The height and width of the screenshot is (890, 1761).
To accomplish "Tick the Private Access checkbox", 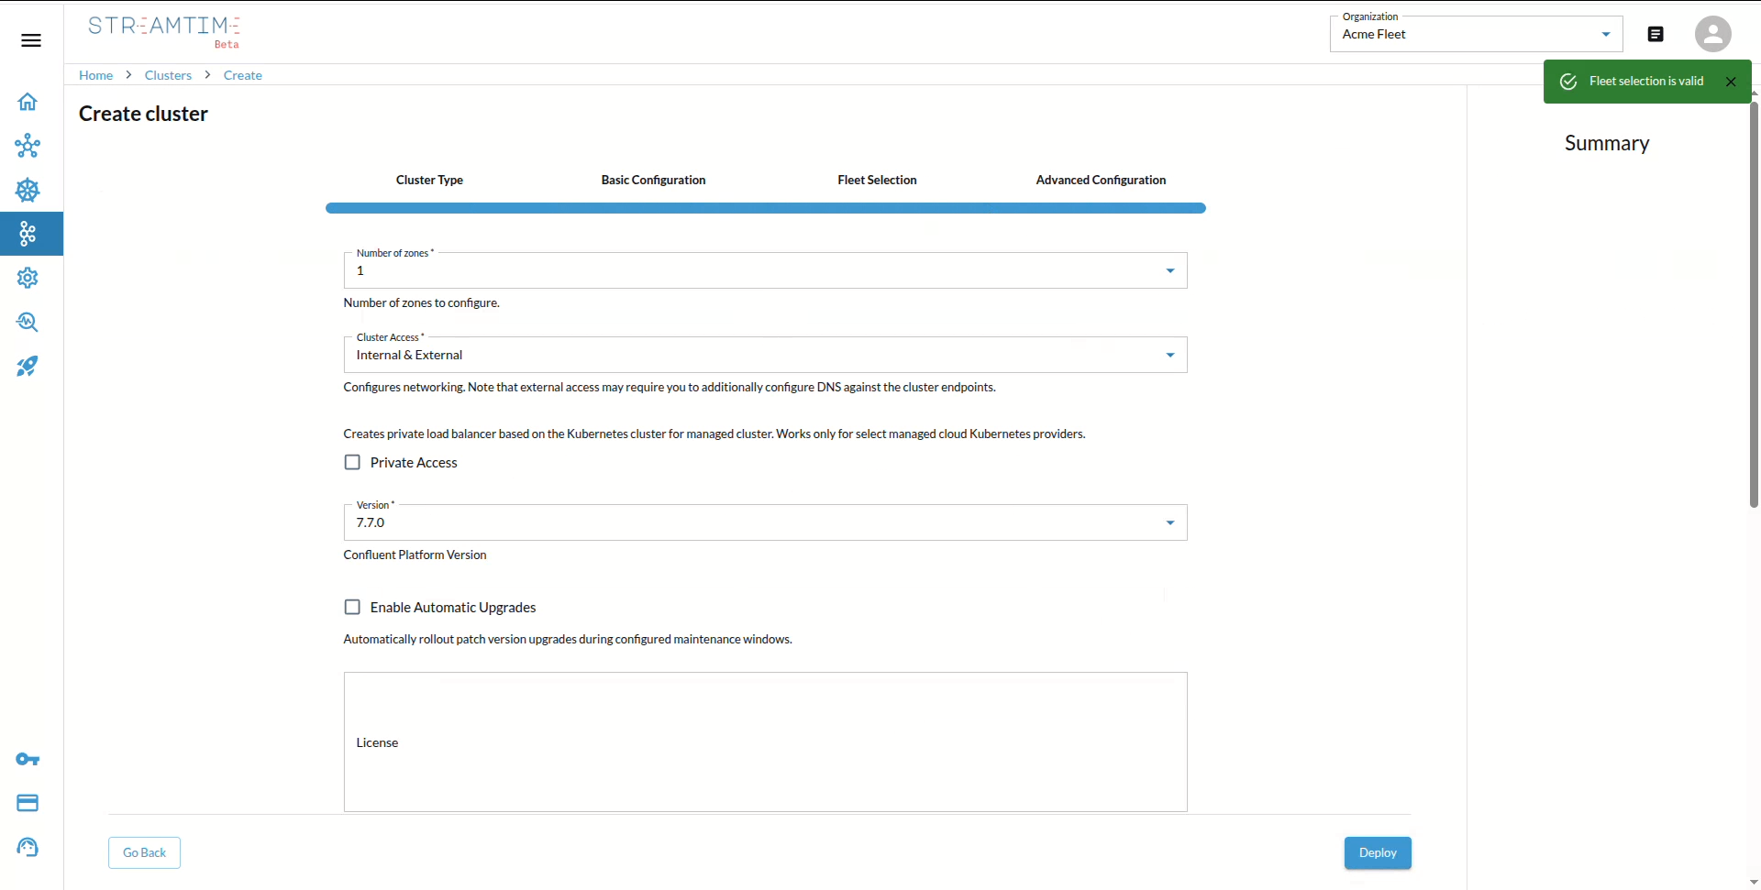I will pos(352,463).
